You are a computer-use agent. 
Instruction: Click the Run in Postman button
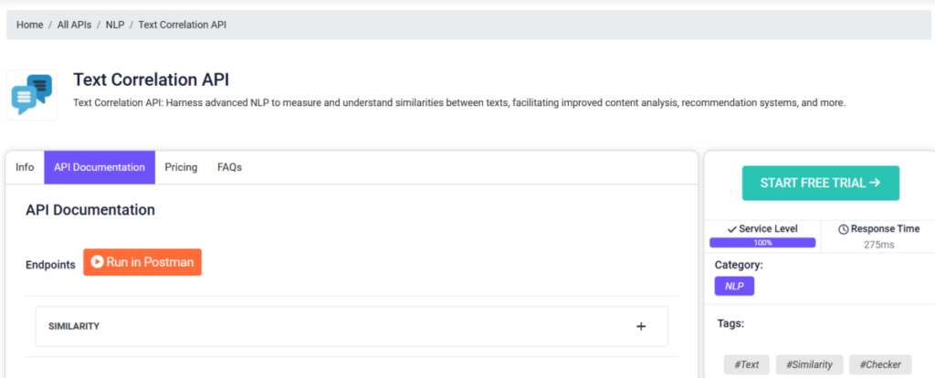pyautogui.click(x=142, y=262)
